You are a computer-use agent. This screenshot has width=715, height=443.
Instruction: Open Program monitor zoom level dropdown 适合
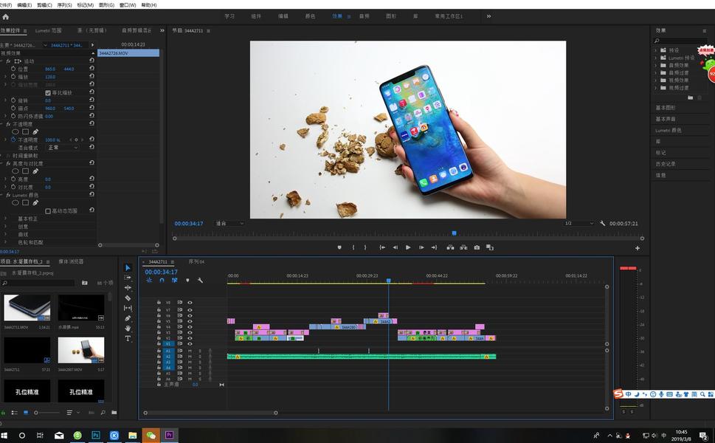[229, 224]
